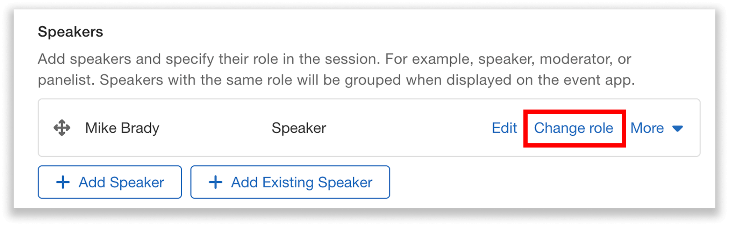Click Edit on Mike Brady's row
Viewport: 729px width, 226px height.
[504, 128]
